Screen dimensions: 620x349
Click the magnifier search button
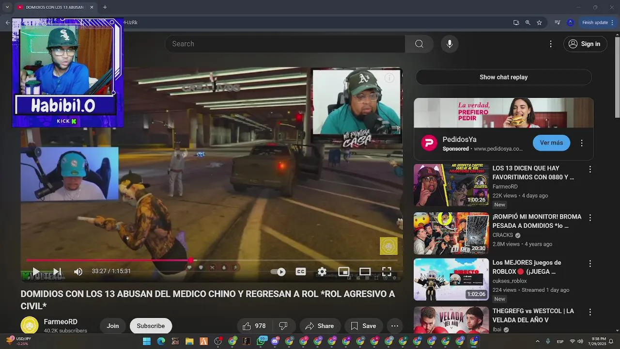[x=419, y=44]
